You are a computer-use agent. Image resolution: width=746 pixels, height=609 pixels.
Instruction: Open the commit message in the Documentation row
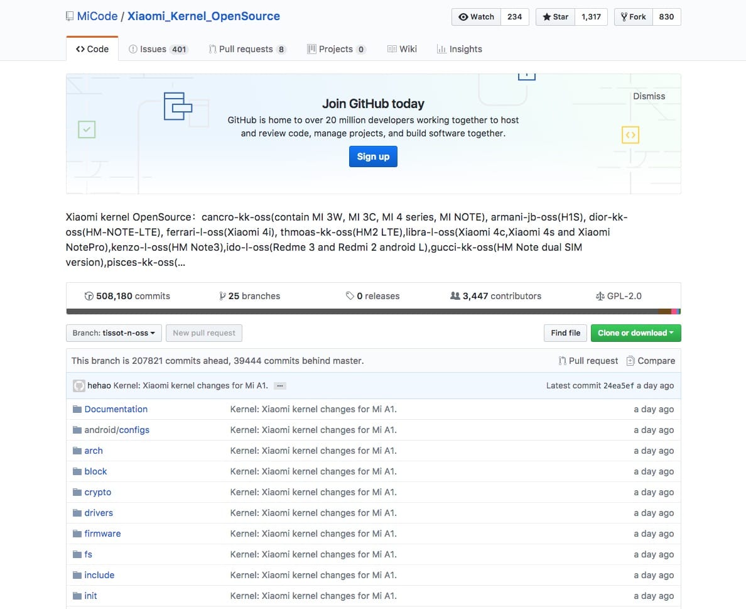coord(313,409)
